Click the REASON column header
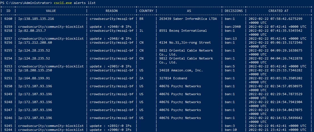This screenshot has width=314, height=132. coord(112,11)
